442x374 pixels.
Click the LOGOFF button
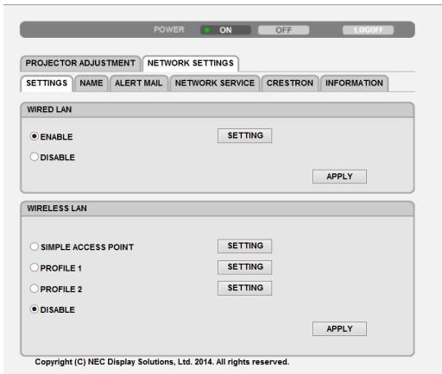pos(368,30)
